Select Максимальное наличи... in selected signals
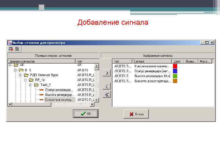This screenshot has width=220, height=165. 152,66
